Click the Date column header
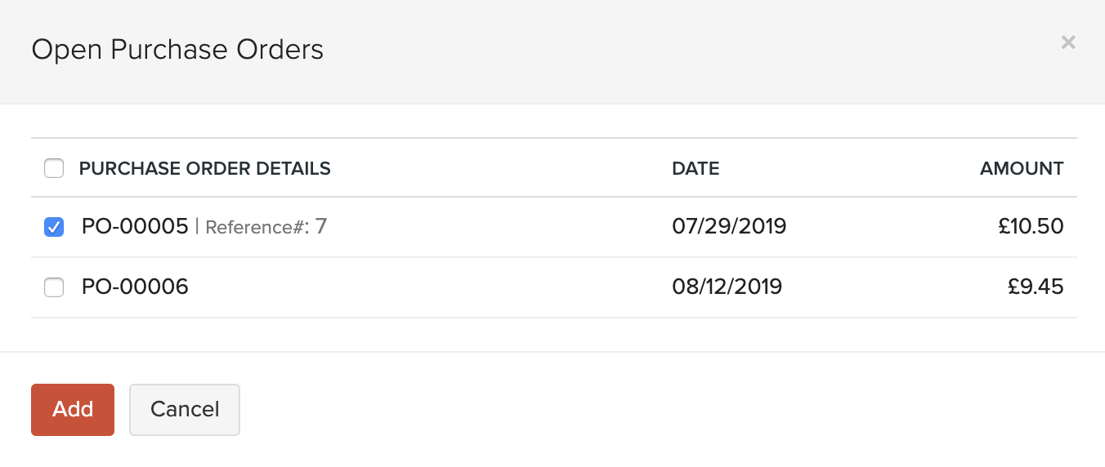The height and width of the screenshot is (467, 1105). point(696,169)
